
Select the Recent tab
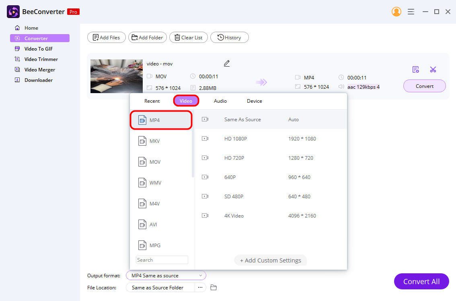tap(152, 101)
